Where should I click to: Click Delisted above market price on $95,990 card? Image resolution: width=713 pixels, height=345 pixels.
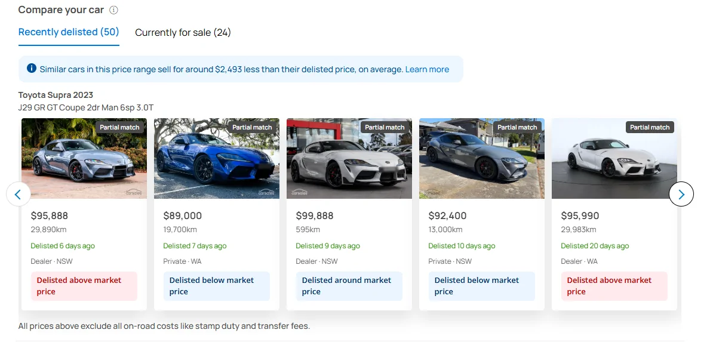[614, 286]
